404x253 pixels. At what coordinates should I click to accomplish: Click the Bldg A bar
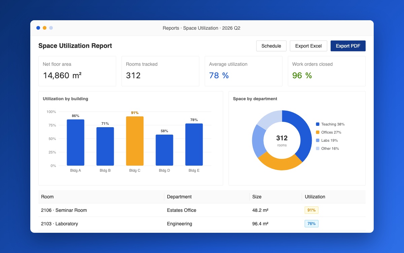click(x=75, y=142)
